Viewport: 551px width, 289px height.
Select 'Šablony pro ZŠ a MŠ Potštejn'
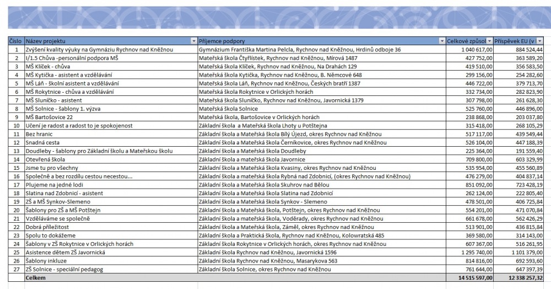pyautogui.click(x=111, y=210)
